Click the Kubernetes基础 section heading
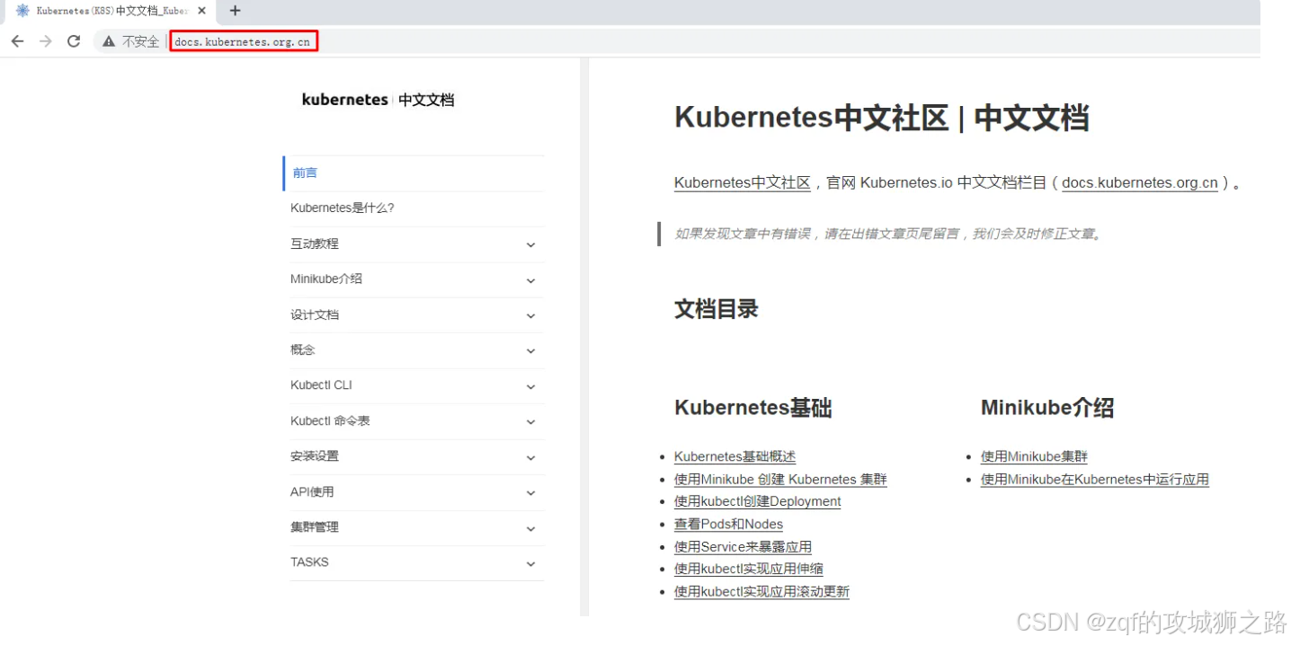1291x645 pixels. [x=752, y=408]
